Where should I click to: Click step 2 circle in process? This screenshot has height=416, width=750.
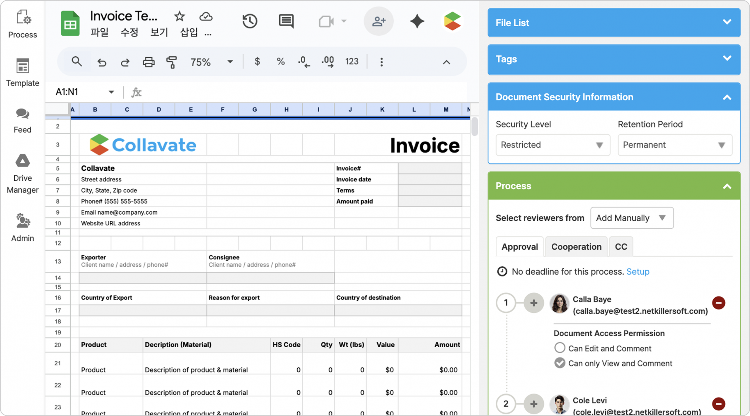[x=506, y=404]
